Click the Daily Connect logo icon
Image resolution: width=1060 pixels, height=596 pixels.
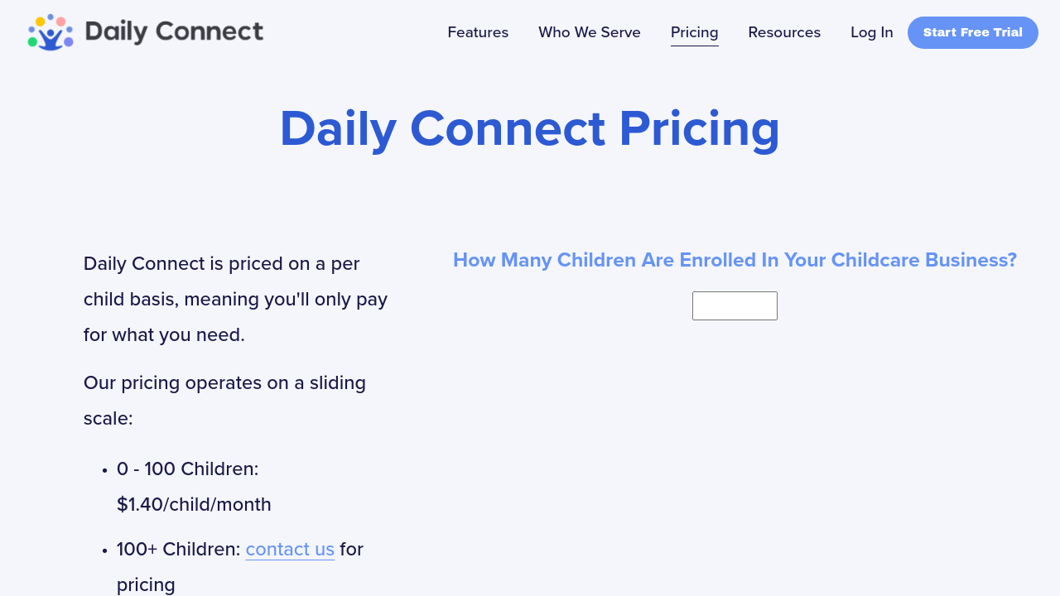[51, 32]
